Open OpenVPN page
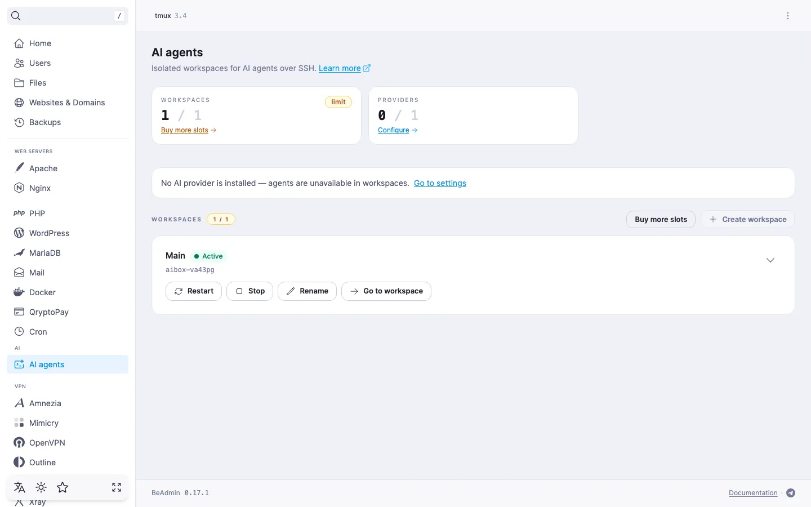Image resolution: width=811 pixels, height=507 pixels. click(x=68, y=443)
